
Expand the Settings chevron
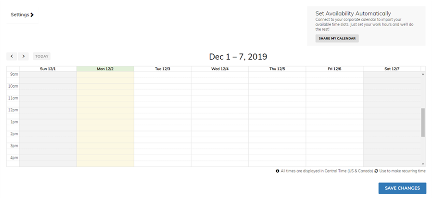tap(32, 15)
